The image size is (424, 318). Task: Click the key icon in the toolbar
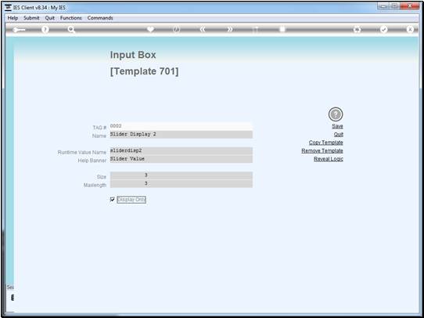point(19,30)
